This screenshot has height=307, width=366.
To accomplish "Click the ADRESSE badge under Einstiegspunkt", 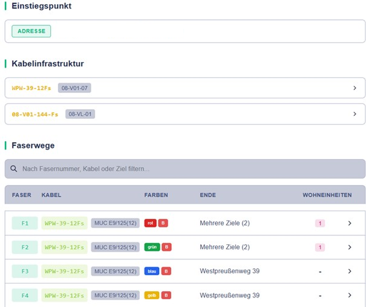I will tap(31, 31).
